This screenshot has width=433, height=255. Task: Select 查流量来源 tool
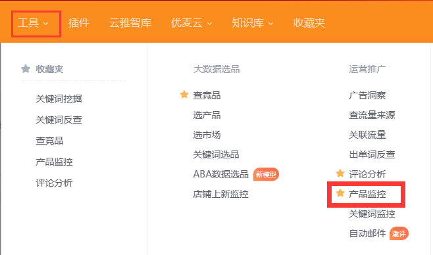pyautogui.click(x=372, y=115)
